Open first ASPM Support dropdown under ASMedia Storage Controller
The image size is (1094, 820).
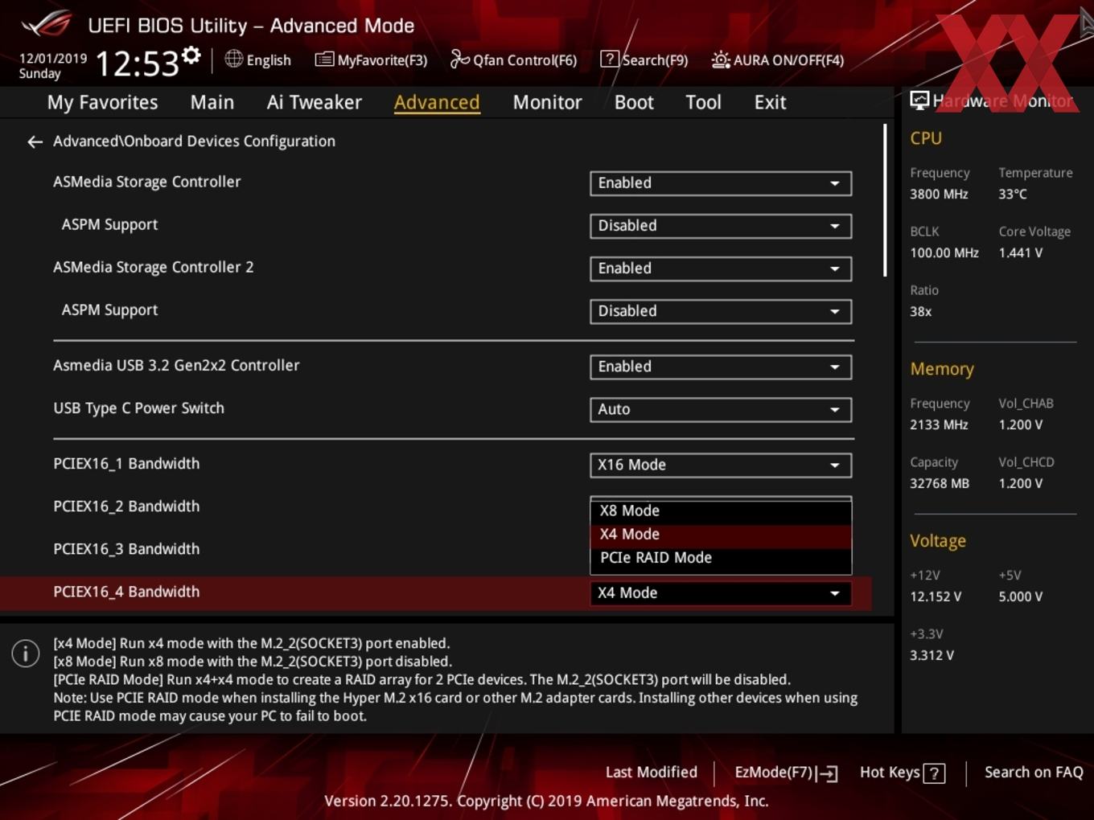721,226
